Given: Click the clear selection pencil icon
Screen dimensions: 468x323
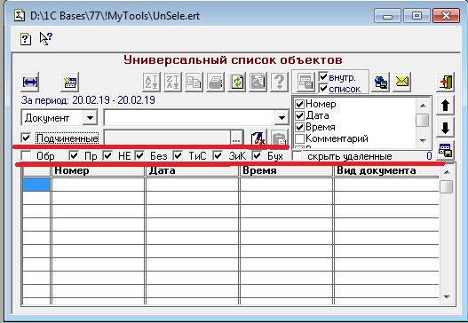Looking at the screenshot, I should (x=258, y=138).
